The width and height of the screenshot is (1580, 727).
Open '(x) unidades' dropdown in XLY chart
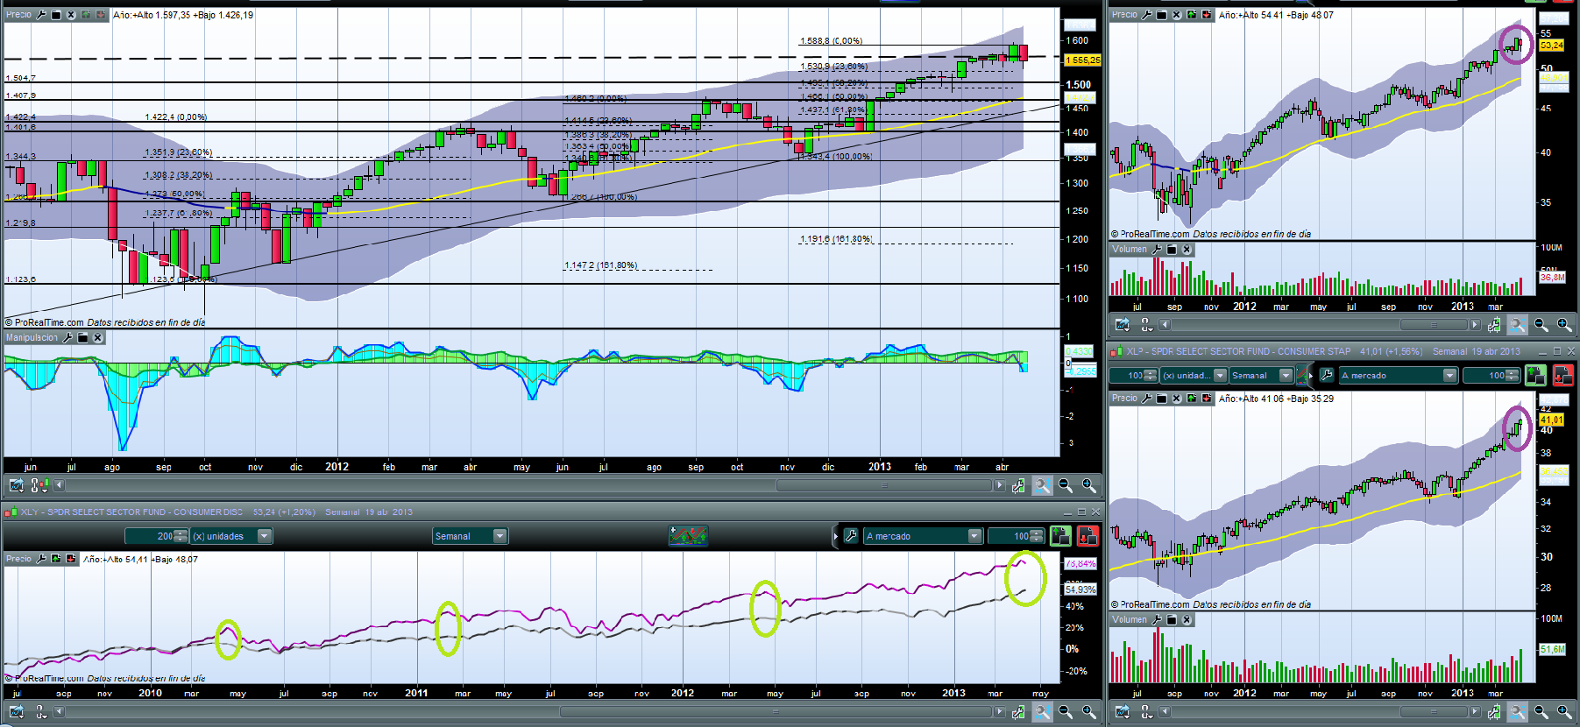click(x=264, y=536)
